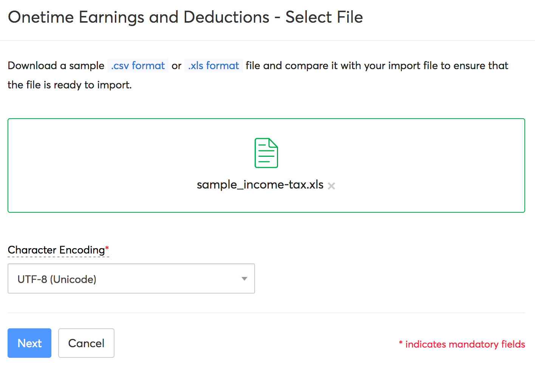Download the sample .csv format file

[x=138, y=65]
